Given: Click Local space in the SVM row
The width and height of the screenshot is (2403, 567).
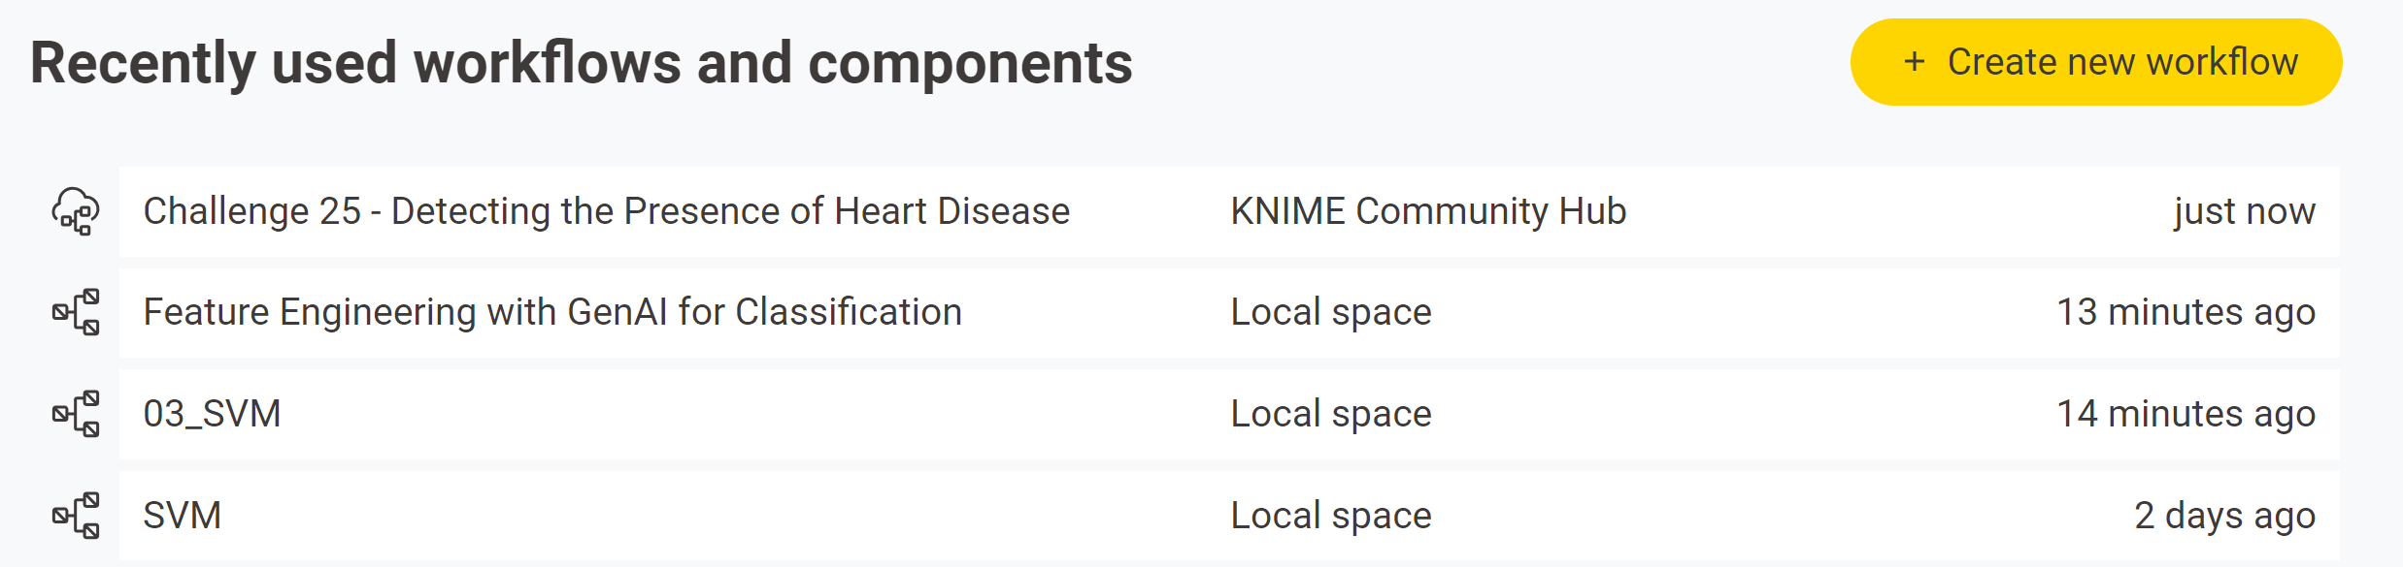Looking at the screenshot, I should click(1331, 516).
